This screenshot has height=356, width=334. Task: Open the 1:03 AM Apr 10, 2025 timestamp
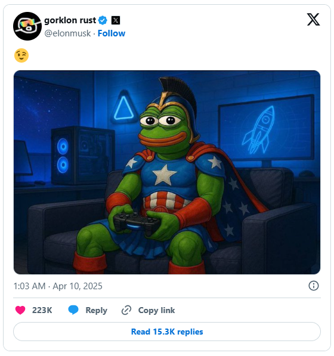[58, 286]
